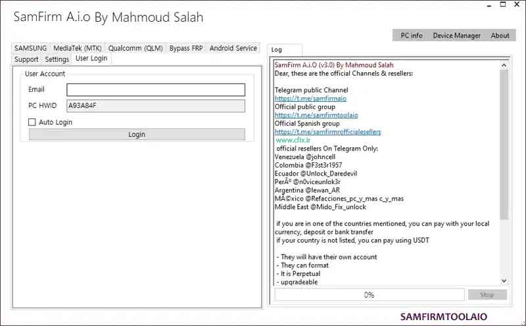Click the 'Colombia @F3st3r1957' log line
The width and height of the screenshot is (526, 326).
(x=308, y=166)
